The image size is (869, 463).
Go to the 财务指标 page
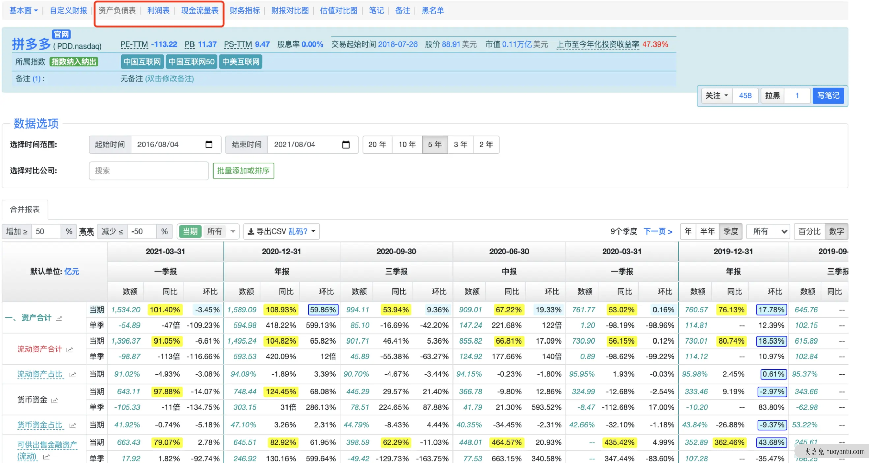[x=245, y=11]
